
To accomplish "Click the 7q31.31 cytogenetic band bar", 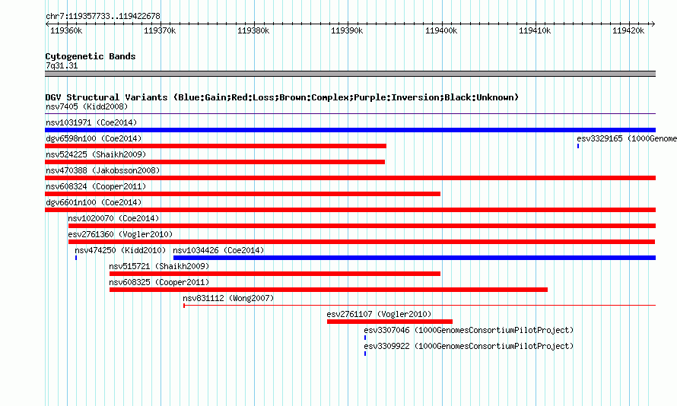I will [x=350, y=74].
